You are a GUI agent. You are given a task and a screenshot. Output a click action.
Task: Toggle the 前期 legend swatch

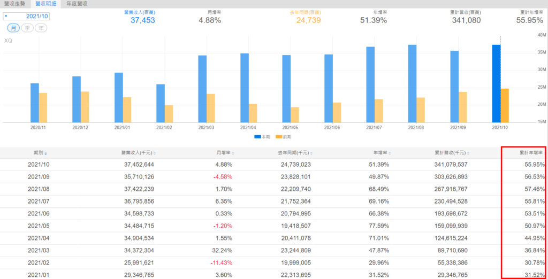pyautogui.click(x=278, y=137)
